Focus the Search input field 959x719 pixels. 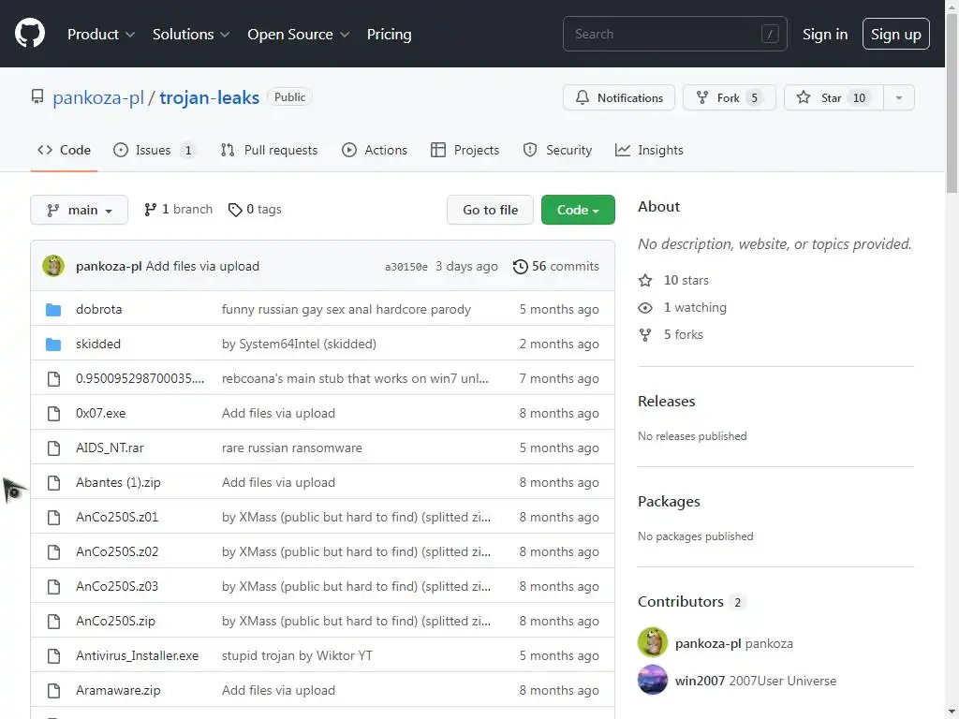(x=674, y=35)
